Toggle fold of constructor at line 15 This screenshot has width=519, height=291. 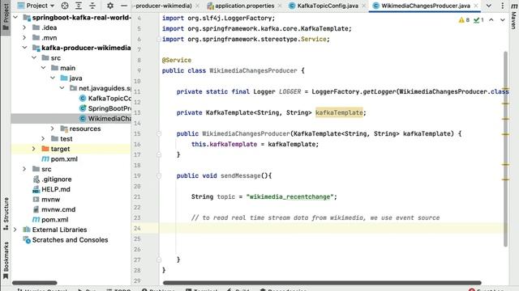coord(159,133)
